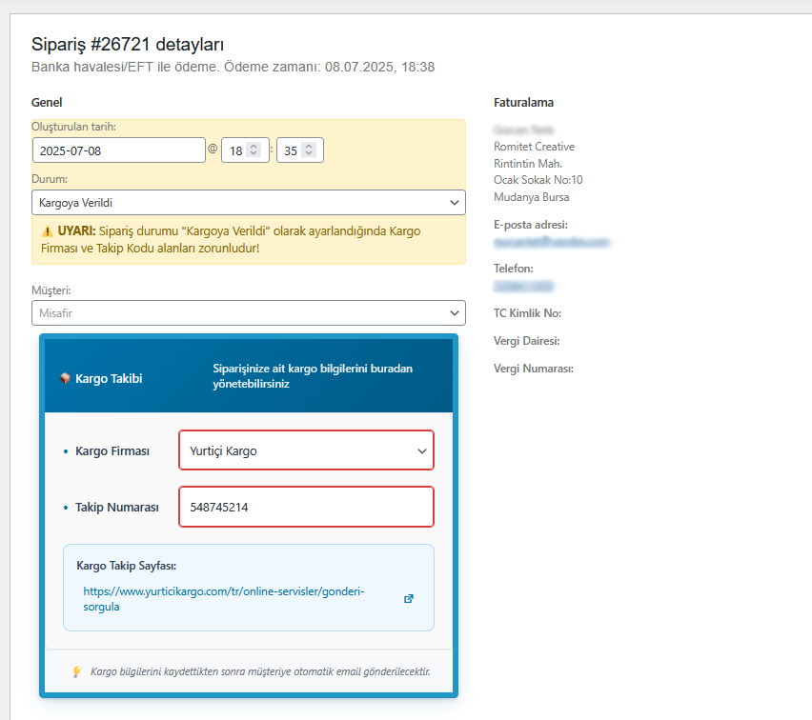Select the minute input showing 35
Viewport: 812px width, 720px height.
coord(290,150)
